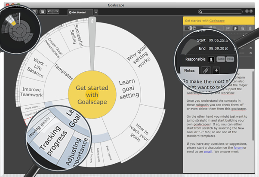Select the Templates segment
The width and height of the screenshot is (259, 177).
click(64, 72)
